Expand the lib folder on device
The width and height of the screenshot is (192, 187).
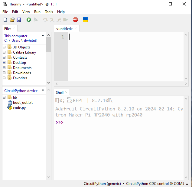(4, 97)
